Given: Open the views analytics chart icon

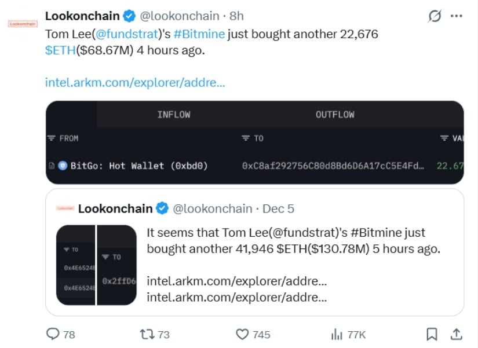Looking at the screenshot, I should [x=336, y=334].
